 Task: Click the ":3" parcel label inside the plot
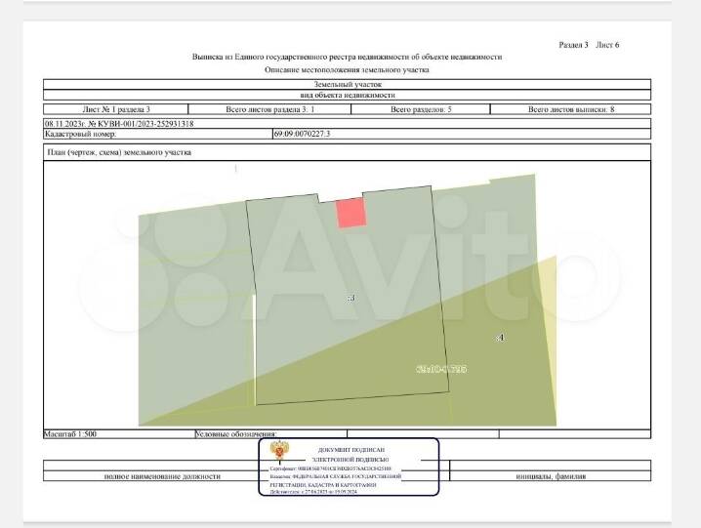(x=350, y=297)
